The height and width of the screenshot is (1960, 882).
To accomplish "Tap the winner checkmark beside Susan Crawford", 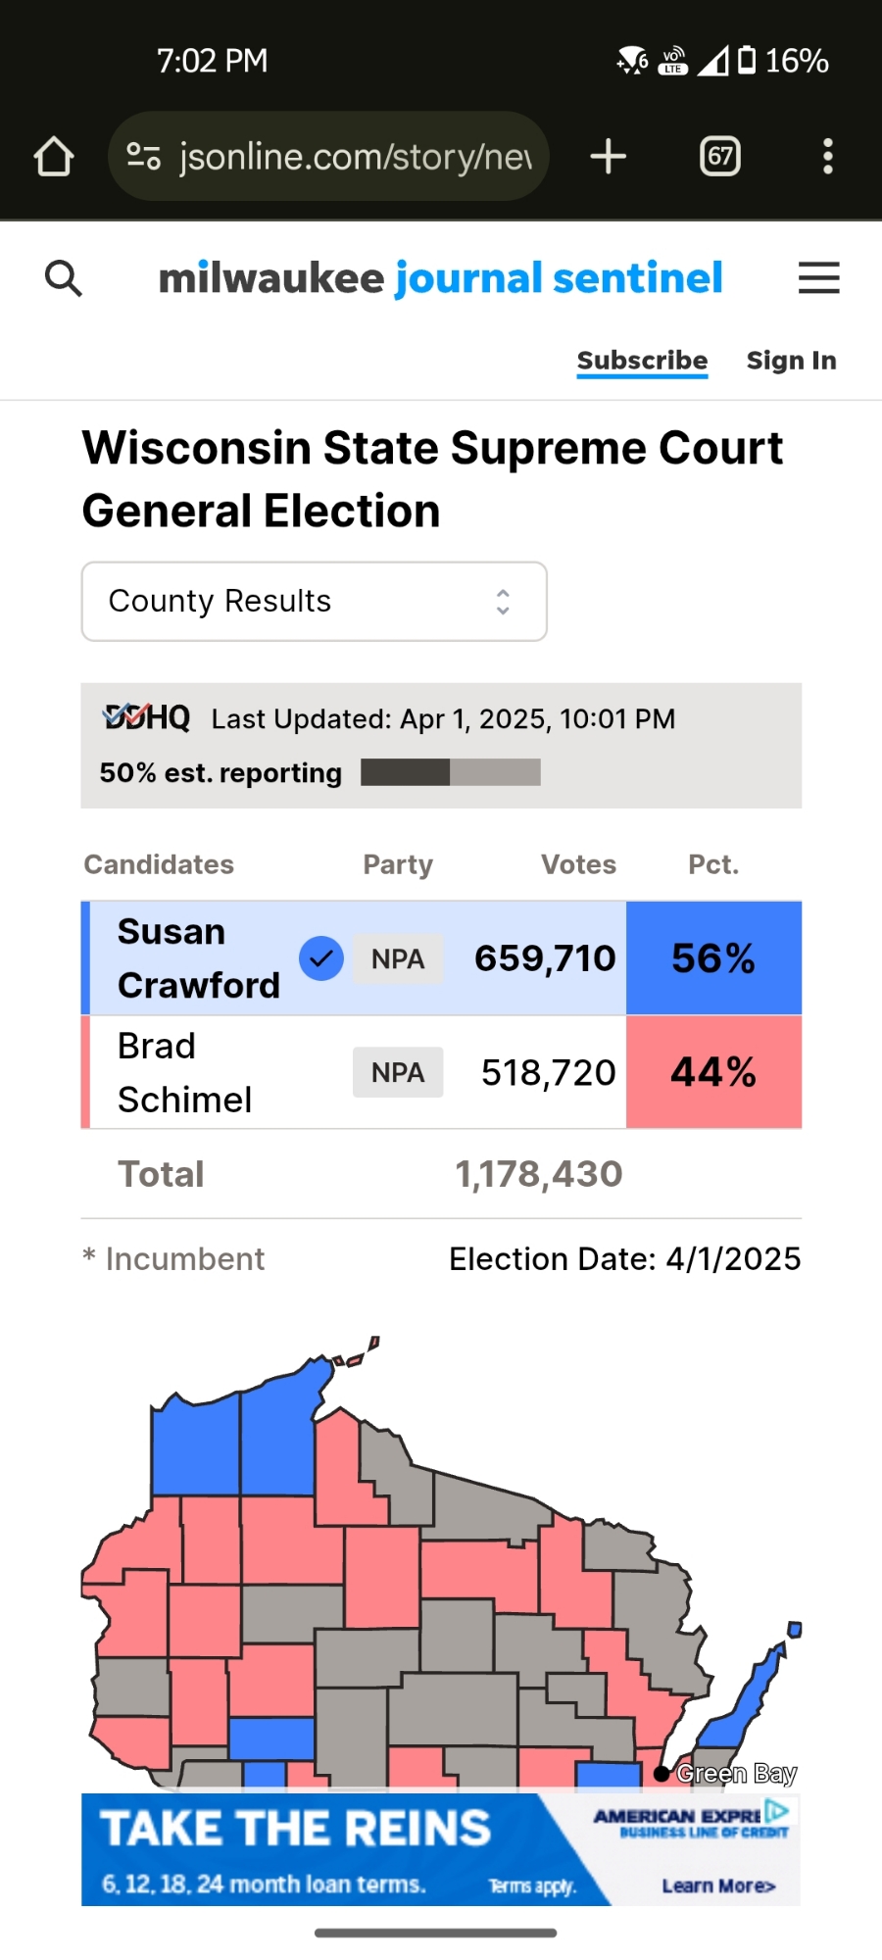I will tap(320, 958).
